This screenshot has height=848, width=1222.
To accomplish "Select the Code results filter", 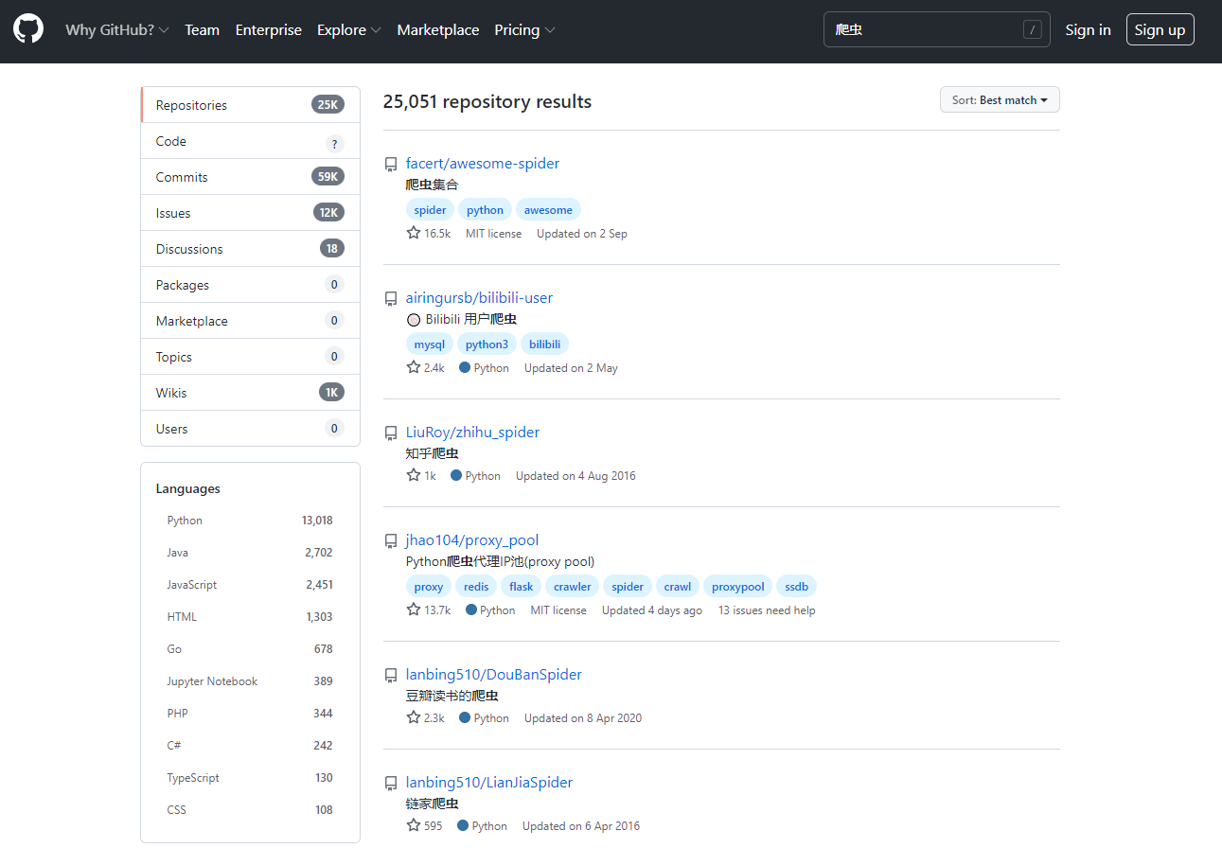I will pyautogui.click(x=250, y=141).
